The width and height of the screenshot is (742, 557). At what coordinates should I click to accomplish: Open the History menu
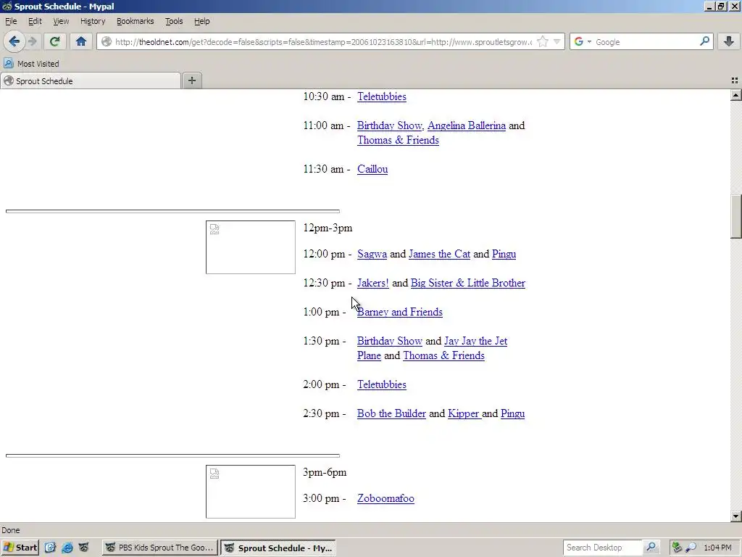pos(92,21)
